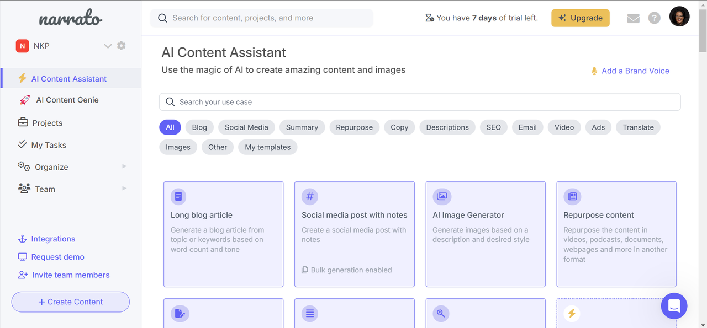Viewport: 707px width, 328px height.
Task: Select the Repurpose filter tab
Action: (355, 127)
